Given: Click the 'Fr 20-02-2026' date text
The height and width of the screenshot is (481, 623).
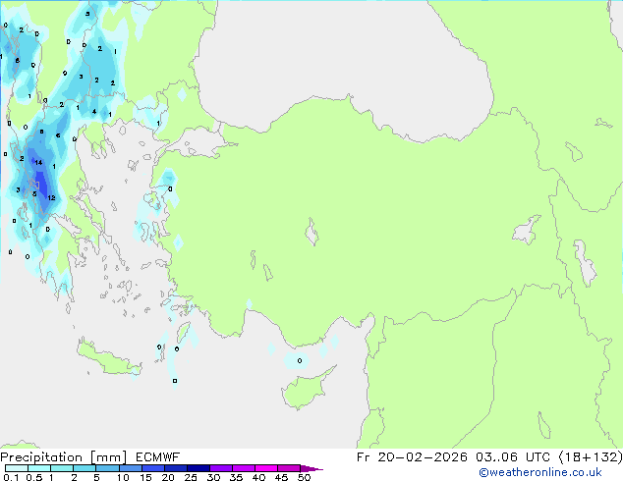Looking at the screenshot, I should pyautogui.click(x=412, y=457).
